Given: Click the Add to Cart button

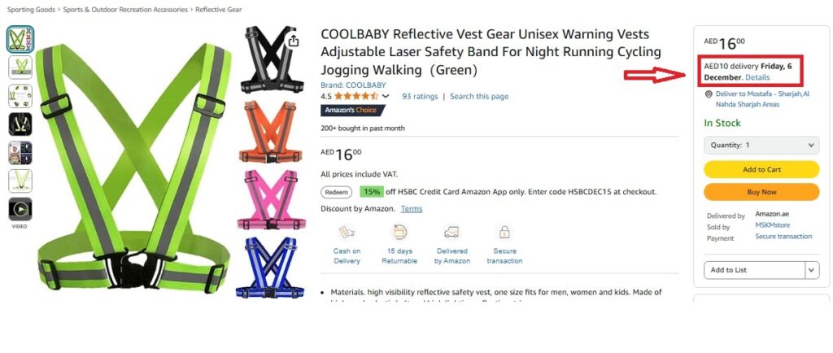Looking at the screenshot, I should click(761, 169).
